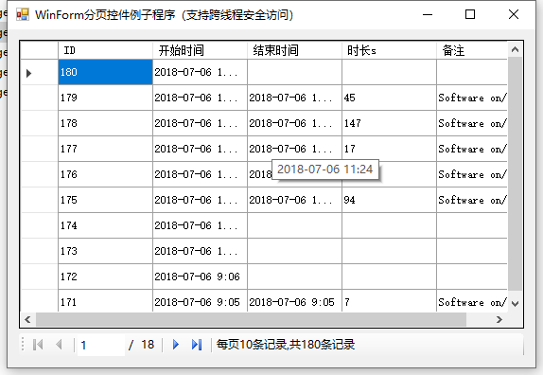
Task: Click the 时长s column header
Action: coord(389,50)
